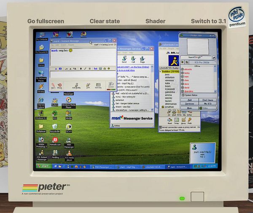Click Get Info in Instant Message window
253x213 pixels.
coord(98,86)
